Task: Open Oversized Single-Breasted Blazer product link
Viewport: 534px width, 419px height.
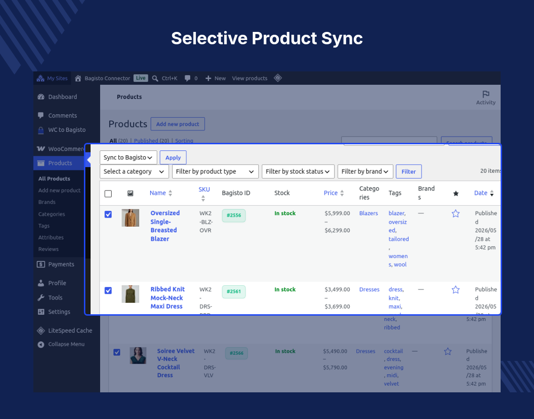Action: [x=165, y=226]
